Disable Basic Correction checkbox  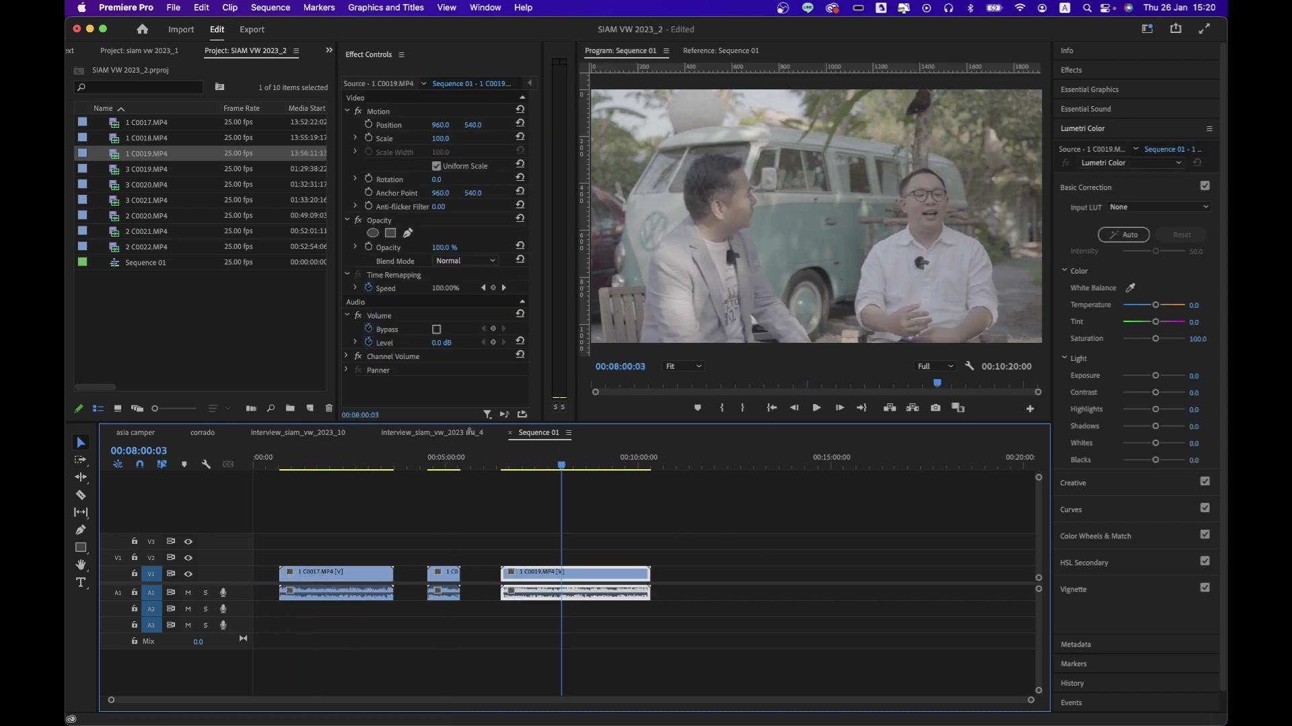[x=1205, y=186]
